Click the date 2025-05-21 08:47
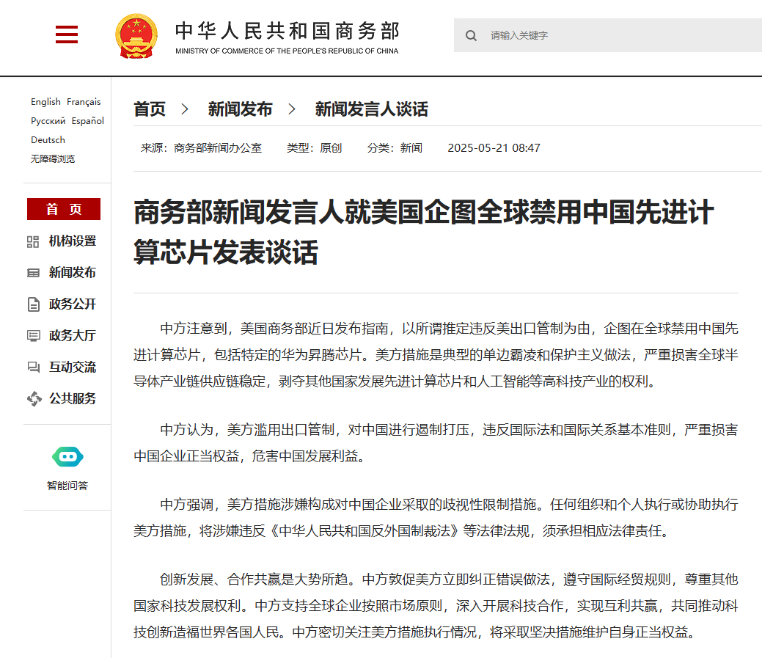Viewport: 762px width, 658px height. tap(494, 148)
